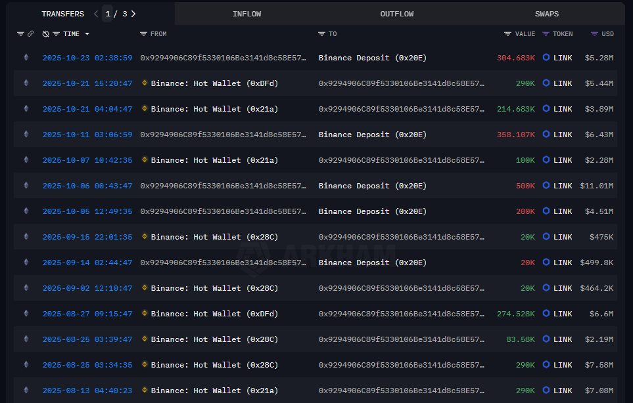Switch to the SWAPS tab
The height and width of the screenshot is (403, 633).
pyautogui.click(x=547, y=14)
